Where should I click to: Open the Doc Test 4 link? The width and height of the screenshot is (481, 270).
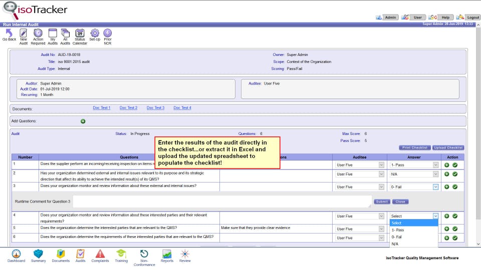182,108
